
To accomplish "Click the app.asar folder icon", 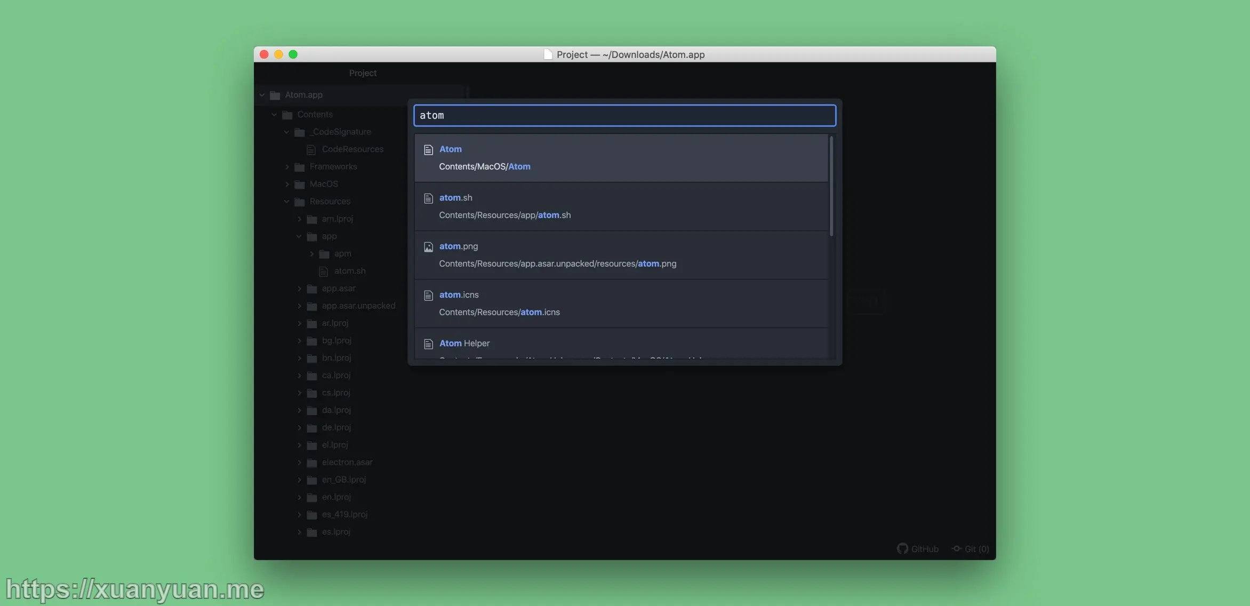I will tap(312, 289).
